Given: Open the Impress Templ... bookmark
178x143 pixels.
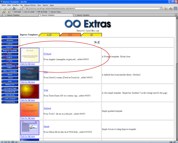Looking at the screenshot, I should tap(55, 12).
